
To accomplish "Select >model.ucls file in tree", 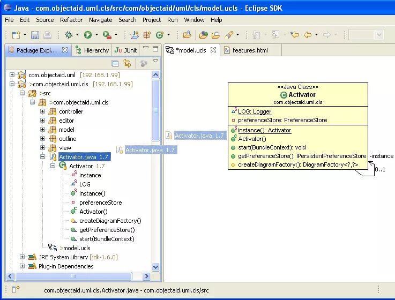I will 75,248.
